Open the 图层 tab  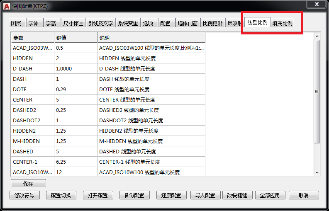pos(17,23)
